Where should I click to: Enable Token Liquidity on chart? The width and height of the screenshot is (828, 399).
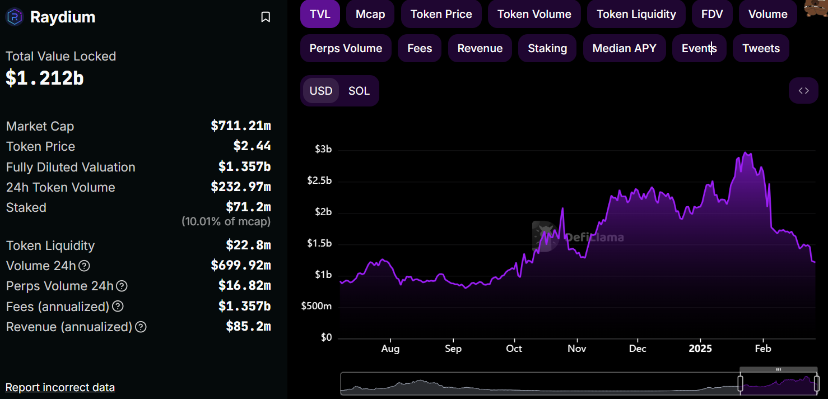tap(636, 15)
